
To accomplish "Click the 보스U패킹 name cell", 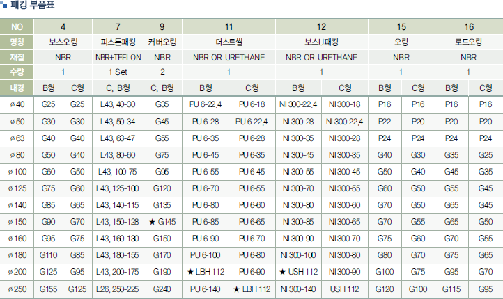I will [321, 42].
